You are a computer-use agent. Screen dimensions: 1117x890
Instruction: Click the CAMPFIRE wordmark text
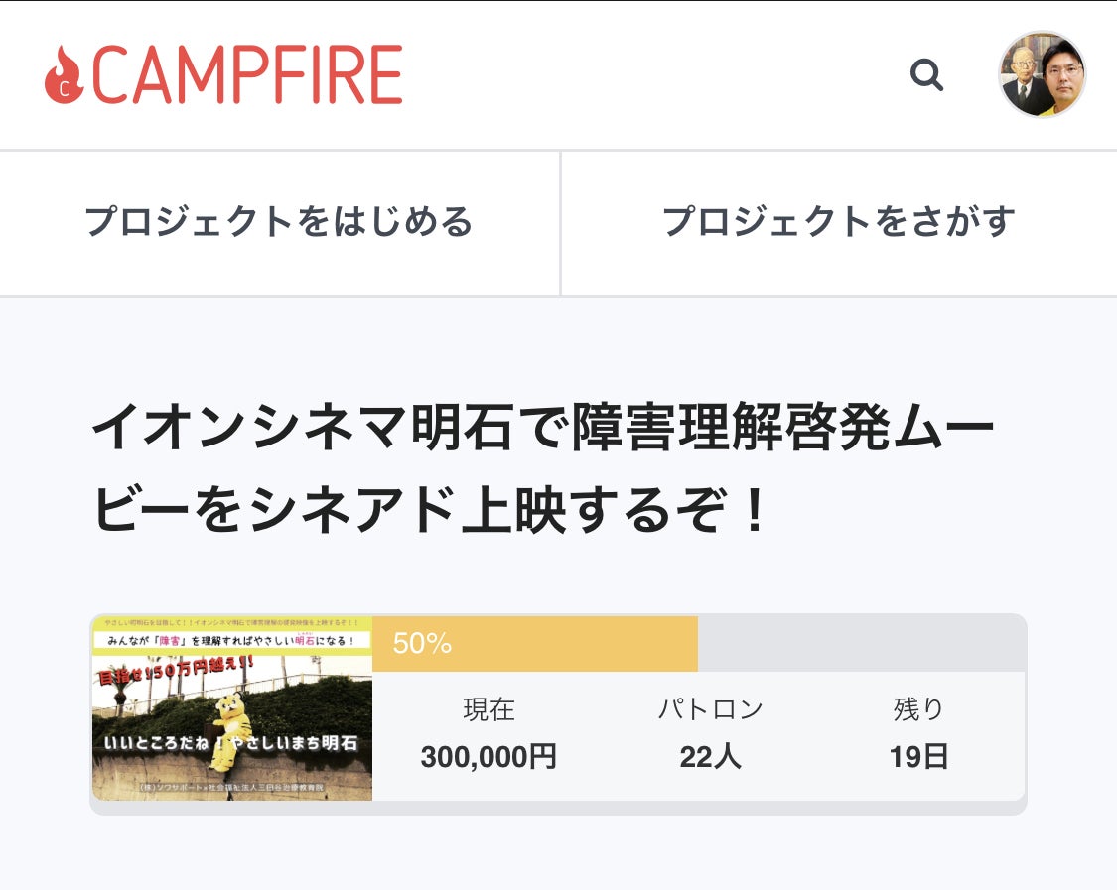coord(247,74)
